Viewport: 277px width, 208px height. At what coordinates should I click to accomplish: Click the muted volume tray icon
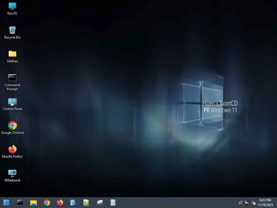[254, 203]
